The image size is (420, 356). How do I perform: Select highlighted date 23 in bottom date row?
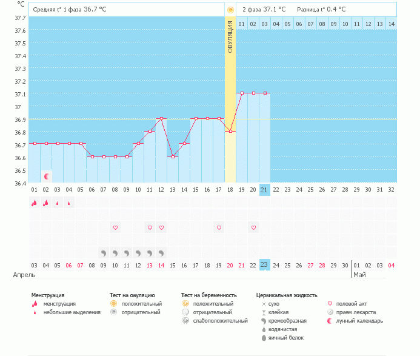point(264,264)
